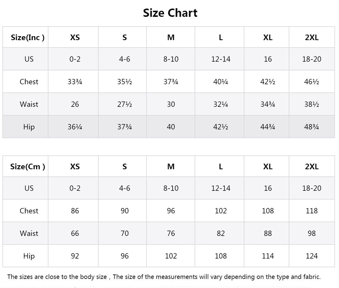Click the S waist value 70 cm
The width and height of the screenshot is (339, 288).
tap(125, 233)
